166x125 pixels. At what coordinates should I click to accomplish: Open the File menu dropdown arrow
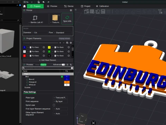click(32, 2)
